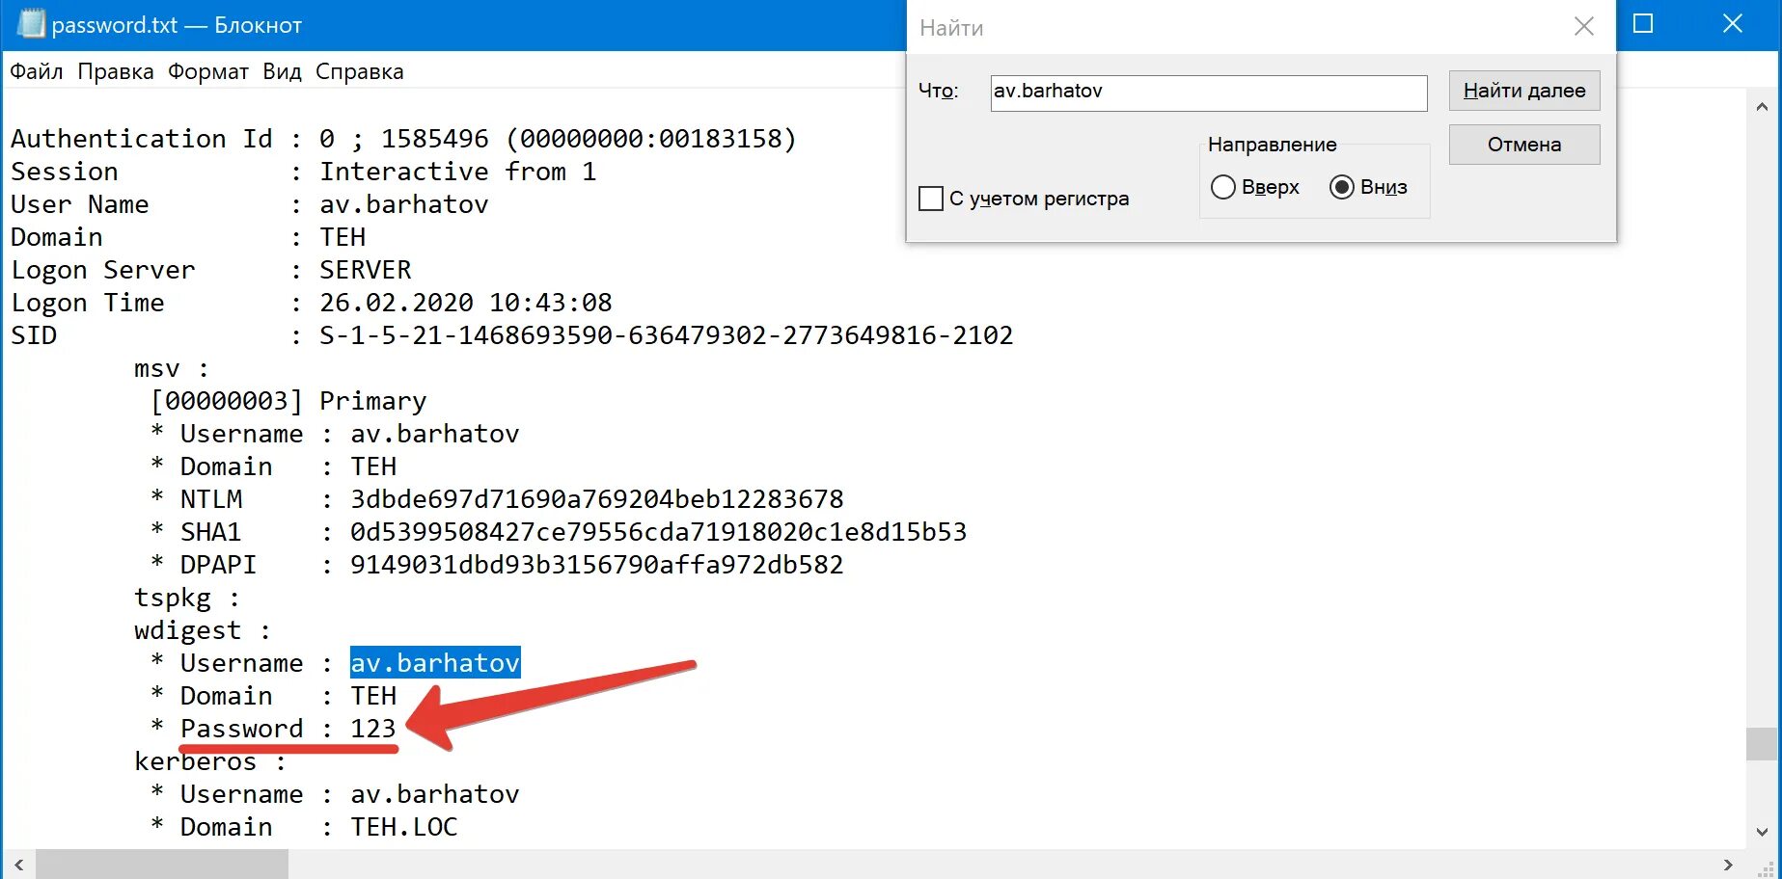Click the Authentication Id value 1585496
This screenshot has width=1782, height=879.
435,139
